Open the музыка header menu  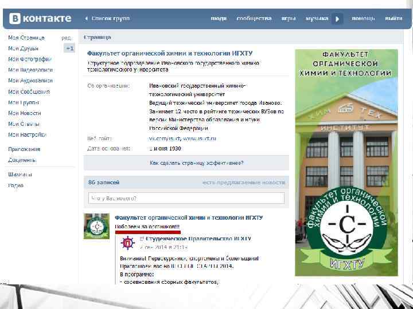(317, 18)
